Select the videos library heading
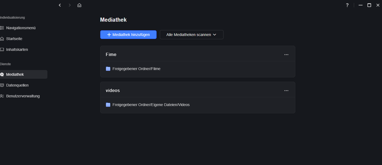This screenshot has width=382, height=165. coord(113,90)
